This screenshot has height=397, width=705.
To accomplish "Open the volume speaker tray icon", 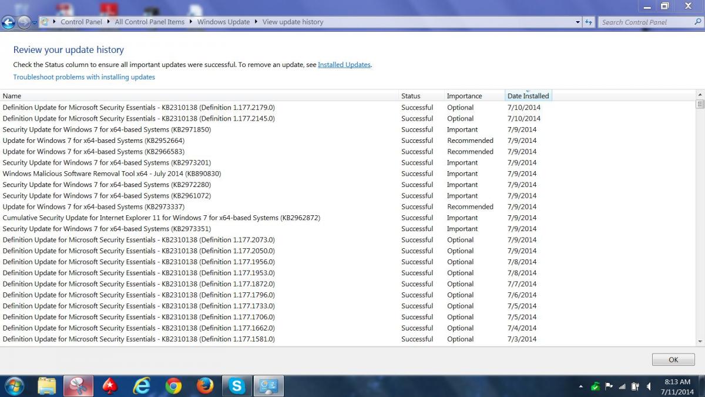I will pos(649,386).
